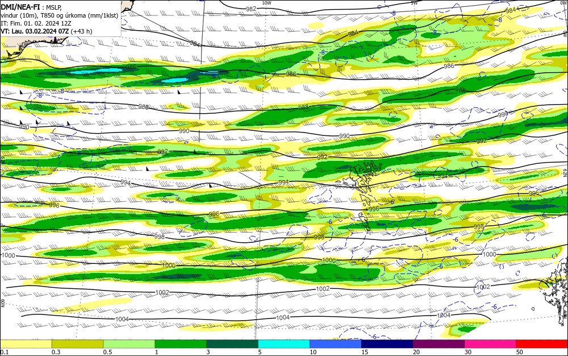The height and width of the screenshot is (356, 568).
Task: Click the legend value "20"
Action: tap(416, 352)
